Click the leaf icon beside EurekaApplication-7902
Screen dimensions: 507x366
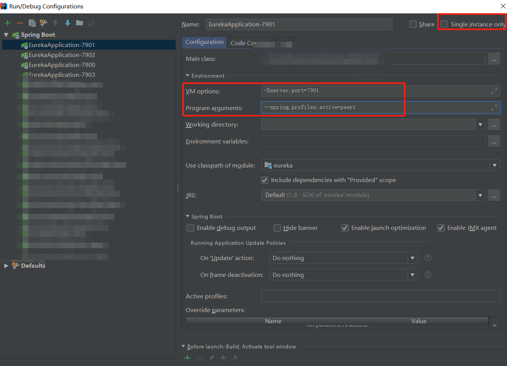pos(24,55)
